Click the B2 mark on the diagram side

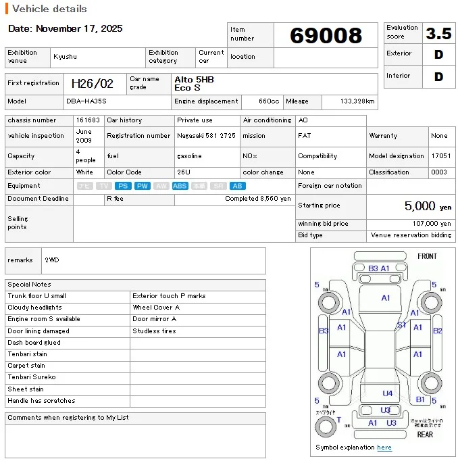[438, 331]
